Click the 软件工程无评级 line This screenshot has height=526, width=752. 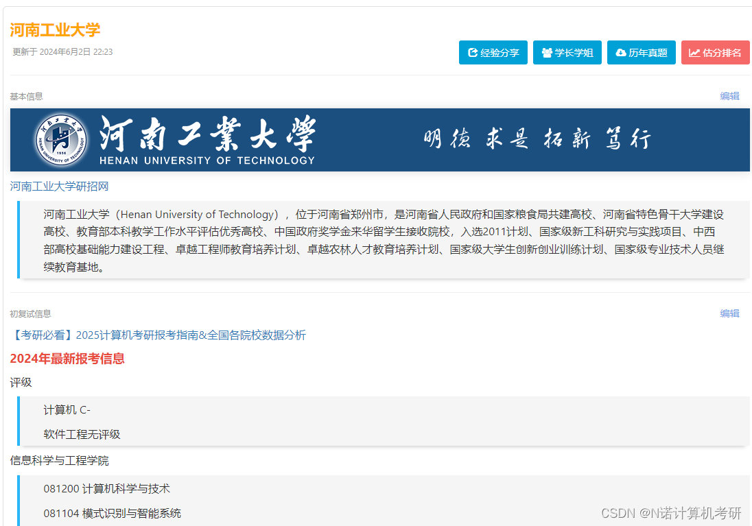pyautogui.click(x=82, y=434)
